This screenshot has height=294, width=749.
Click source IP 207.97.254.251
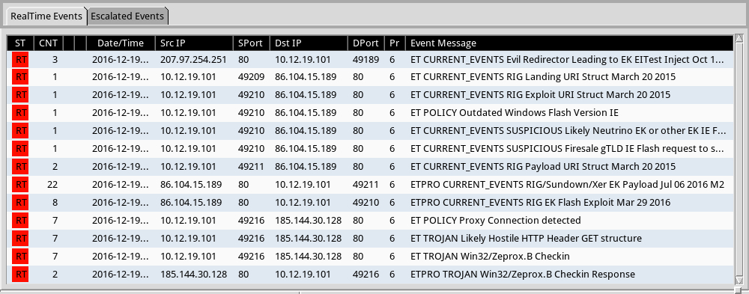[193, 59]
